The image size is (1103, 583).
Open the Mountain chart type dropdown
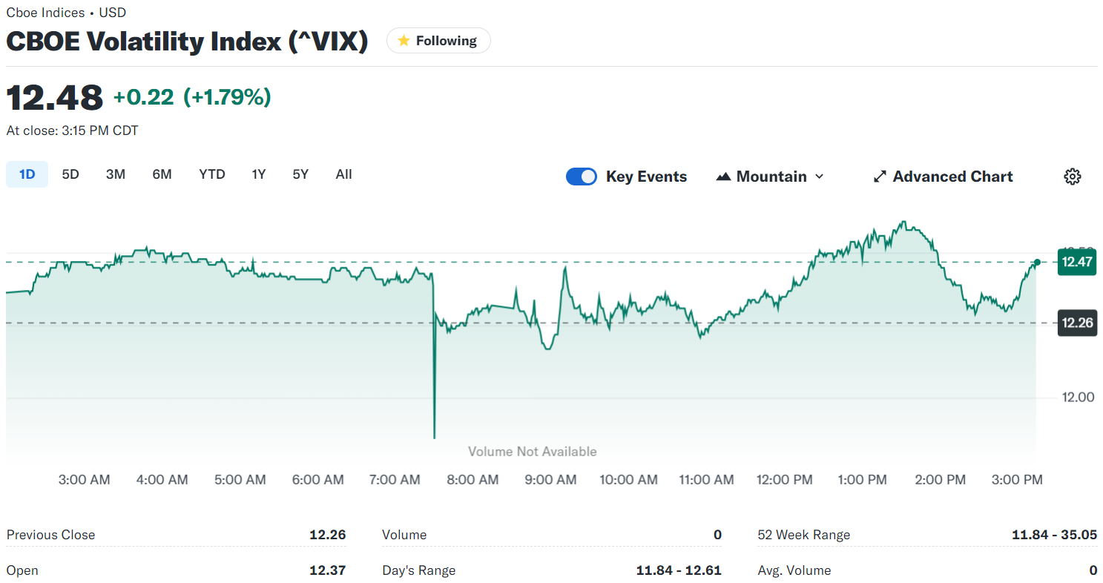(x=770, y=177)
